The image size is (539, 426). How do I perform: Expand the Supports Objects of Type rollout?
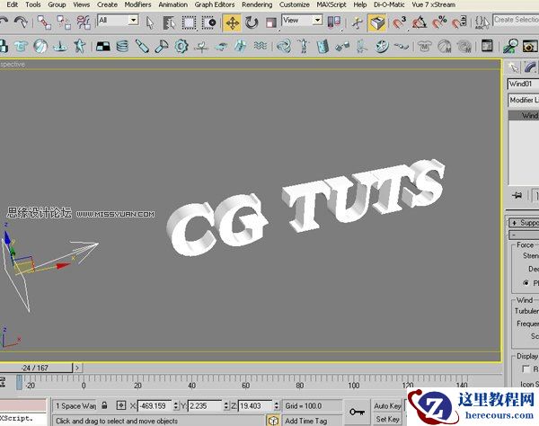[524, 223]
